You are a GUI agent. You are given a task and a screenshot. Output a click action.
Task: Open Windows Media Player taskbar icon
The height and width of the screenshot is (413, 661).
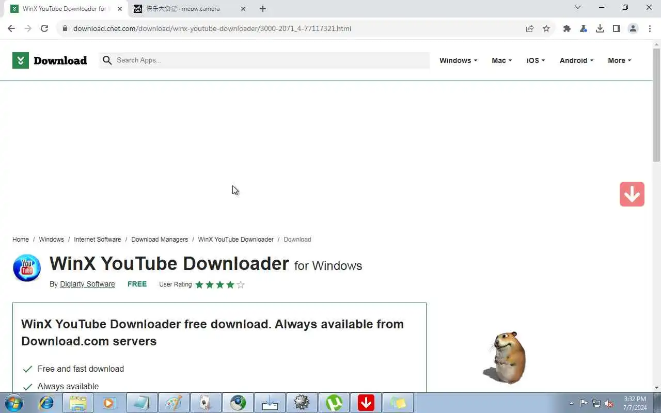tap(110, 403)
